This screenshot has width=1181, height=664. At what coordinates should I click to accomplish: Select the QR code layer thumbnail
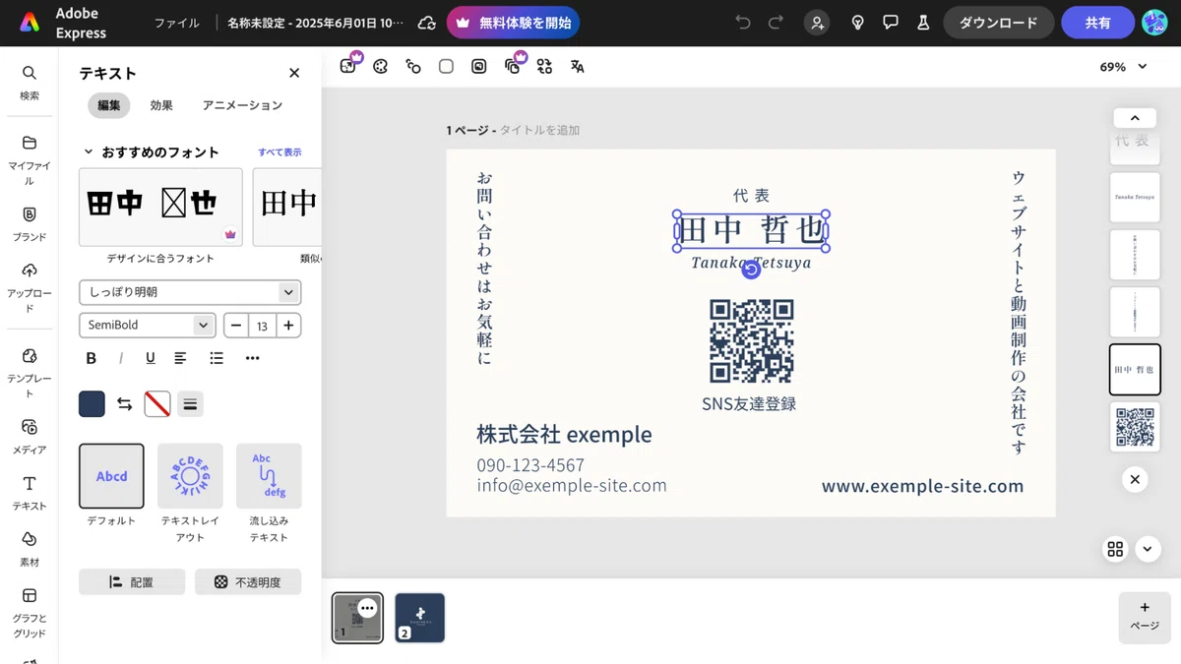coord(1135,427)
